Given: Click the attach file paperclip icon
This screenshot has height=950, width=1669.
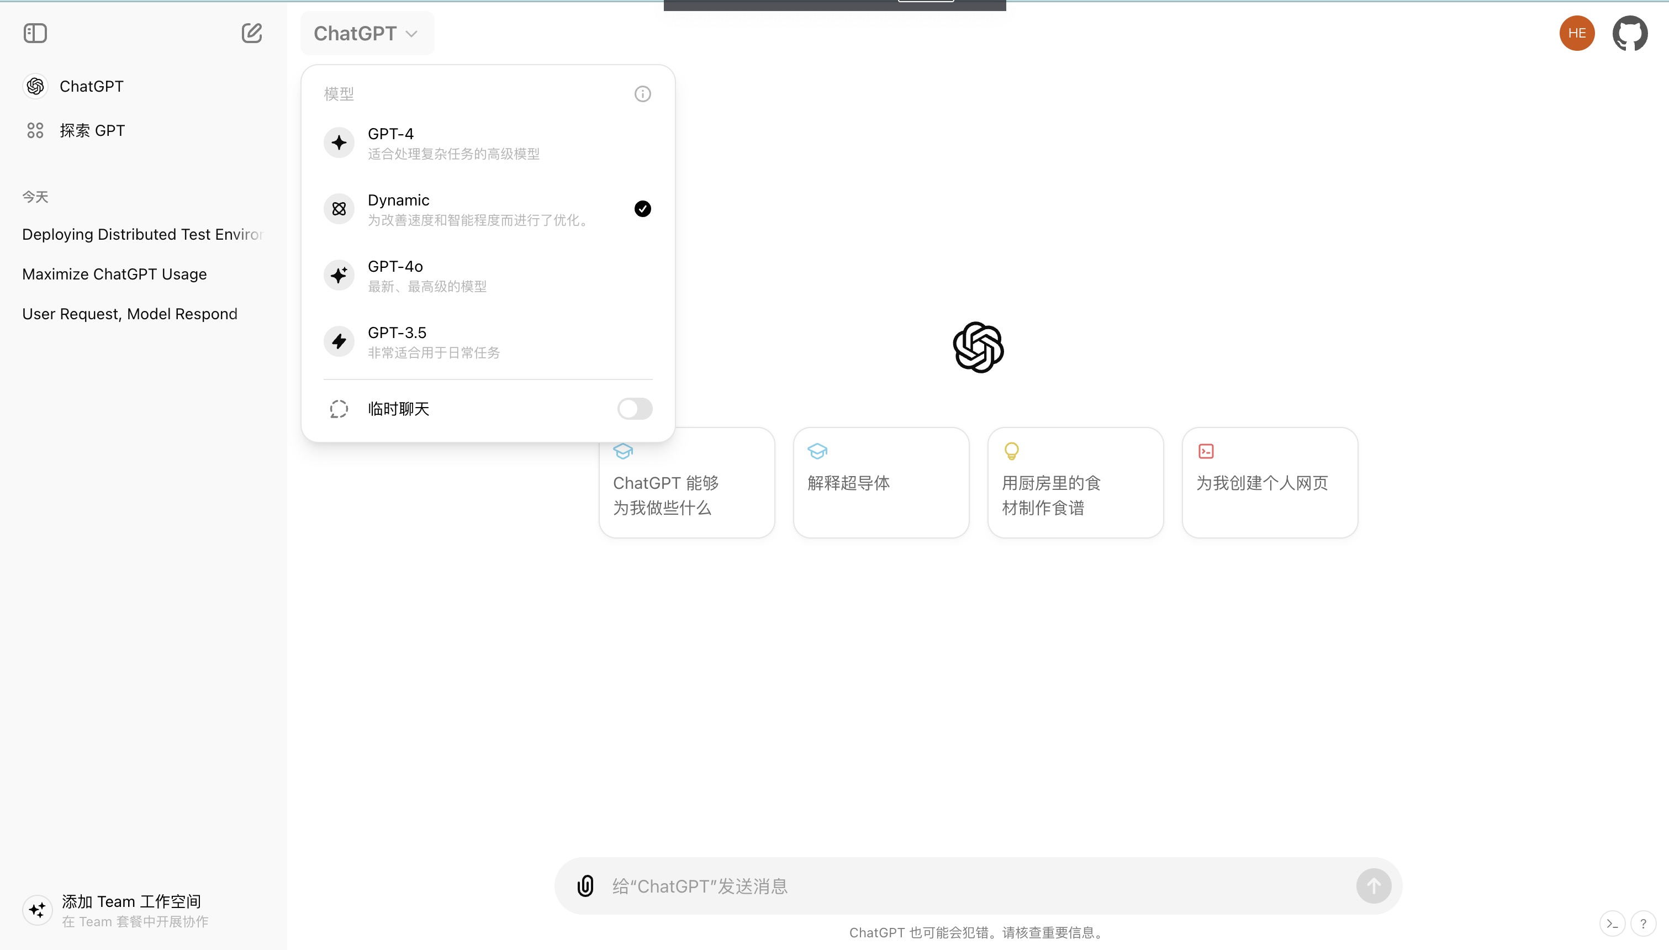Looking at the screenshot, I should [585, 886].
